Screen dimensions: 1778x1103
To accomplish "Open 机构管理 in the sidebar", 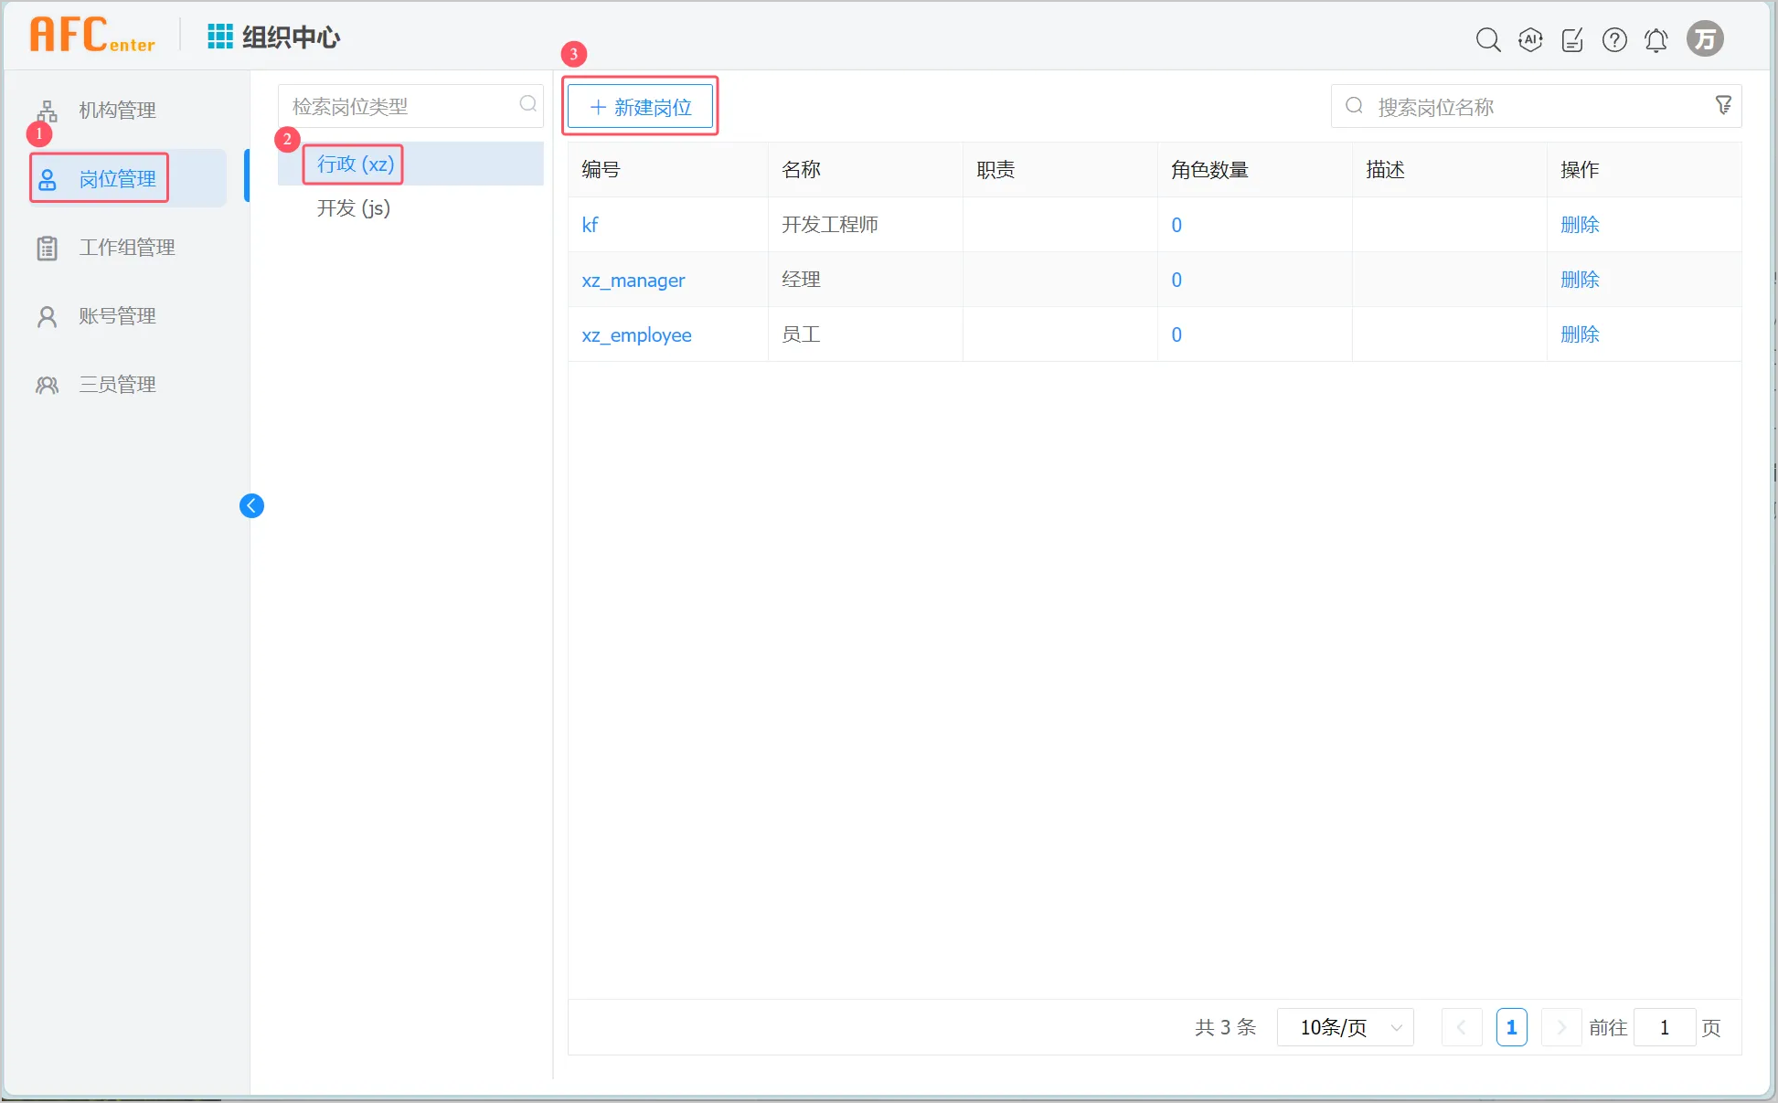I will (x=117, y=111).
